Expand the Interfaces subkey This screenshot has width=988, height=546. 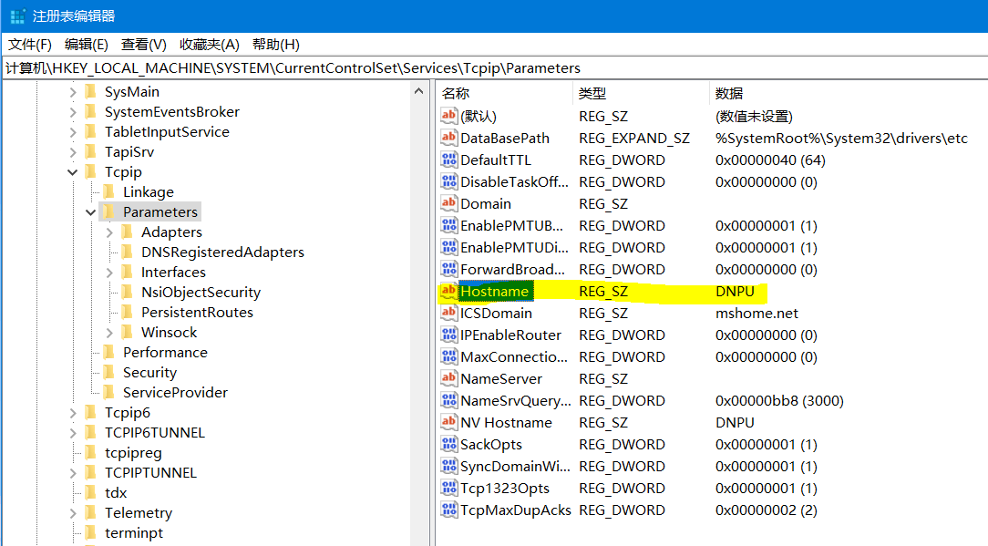pyautogui.click(x=109, y=273)
